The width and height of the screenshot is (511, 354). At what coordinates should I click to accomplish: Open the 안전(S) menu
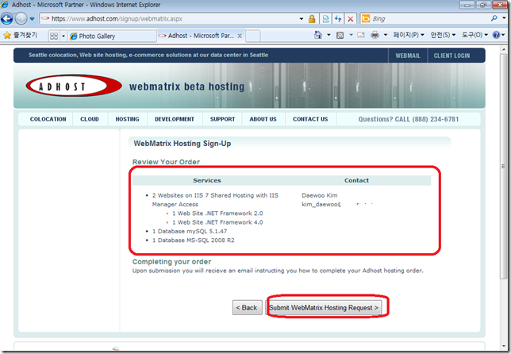[x=443, y=35]
